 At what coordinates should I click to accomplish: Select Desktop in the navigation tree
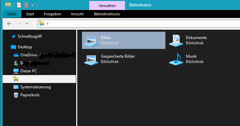[25, 47]
